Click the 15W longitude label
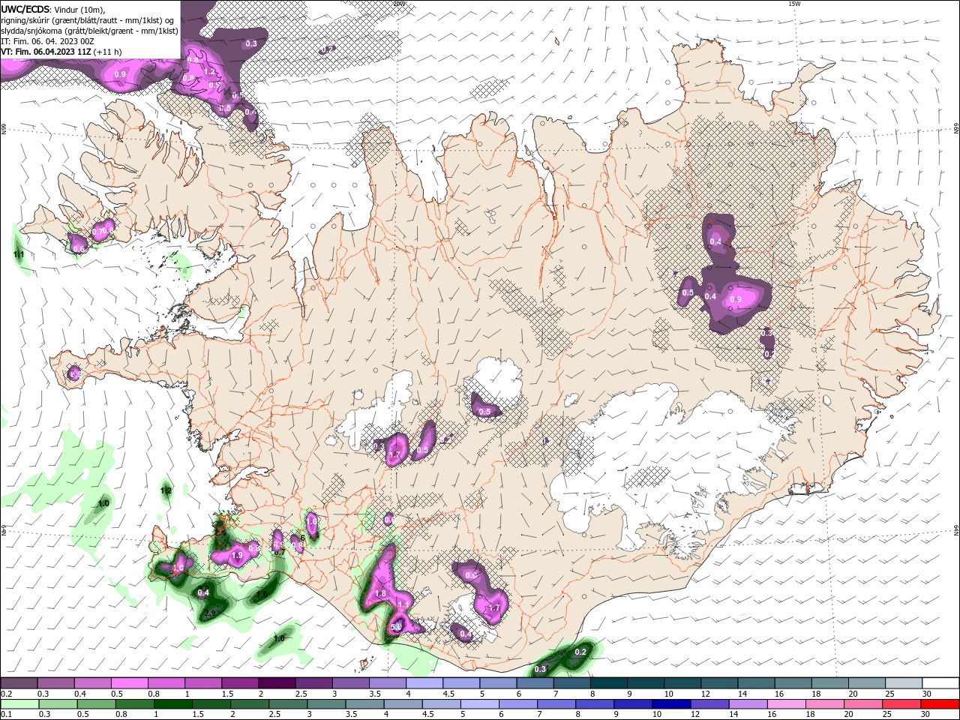 pos(794,4)
